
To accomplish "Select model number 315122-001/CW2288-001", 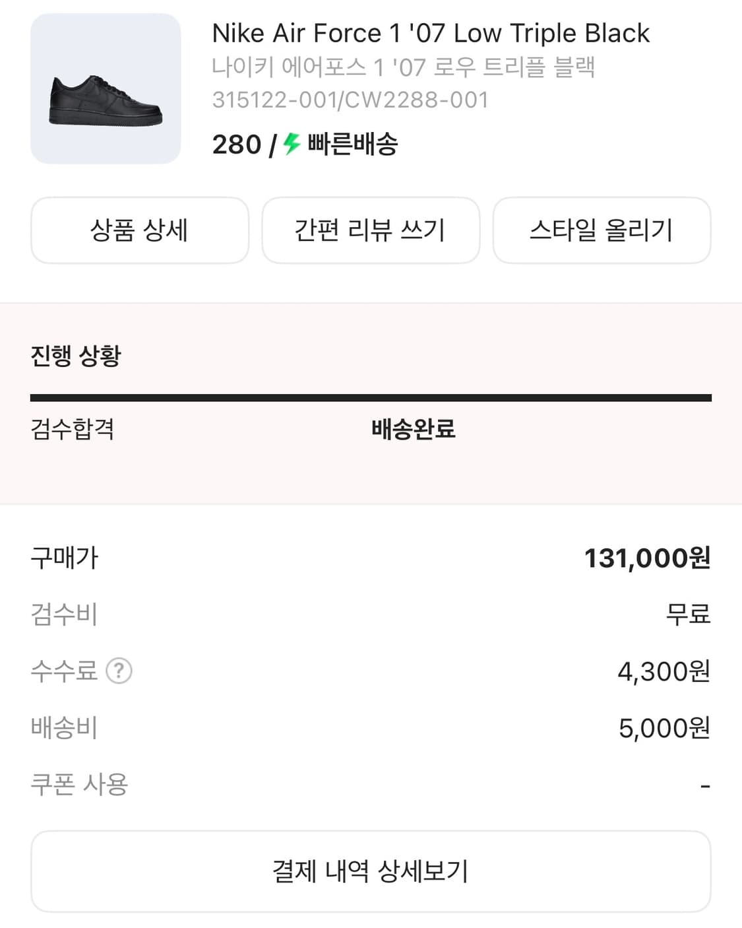I will [x=350, y=100].
